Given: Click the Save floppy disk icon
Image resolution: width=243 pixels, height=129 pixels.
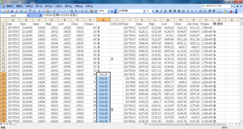Looking at the screenshot, I should [x=11, y=11].
